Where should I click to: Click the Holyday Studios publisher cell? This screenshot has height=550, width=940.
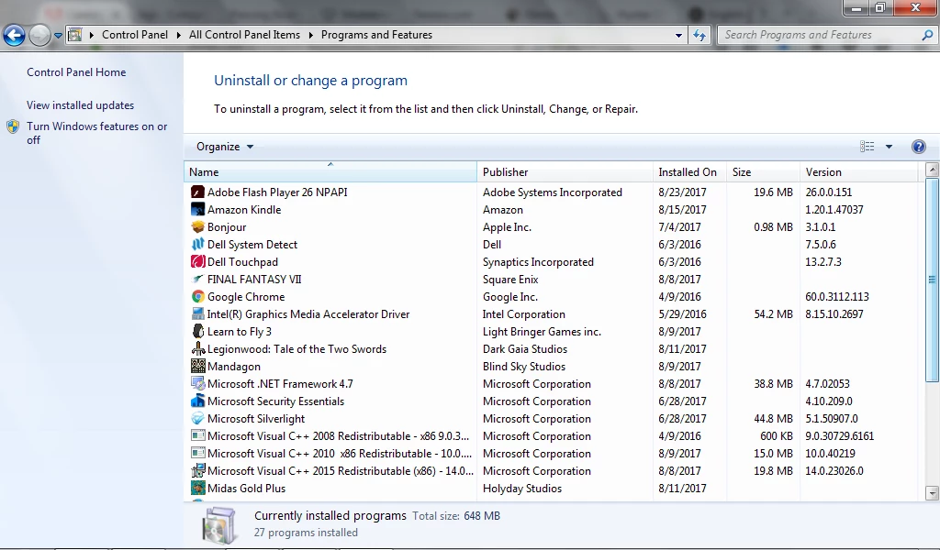pos(522,489)
